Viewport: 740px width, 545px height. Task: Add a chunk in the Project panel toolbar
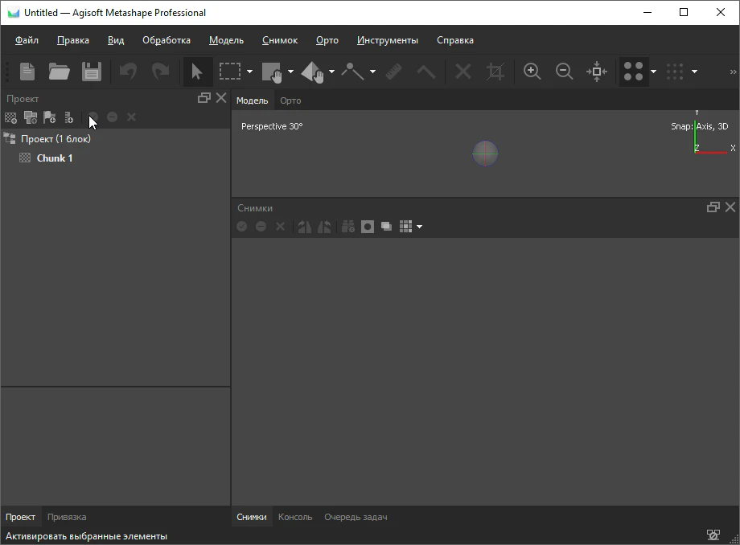click(10, 117)
